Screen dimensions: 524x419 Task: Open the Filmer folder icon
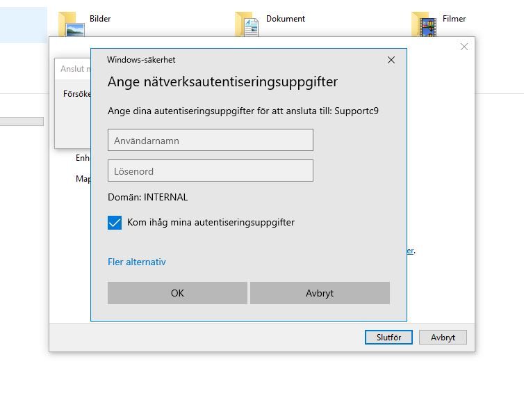(x=424, y=24)
